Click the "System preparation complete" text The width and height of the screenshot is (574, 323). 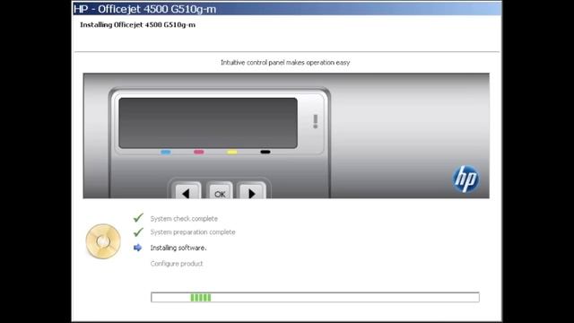pos(193,232)
